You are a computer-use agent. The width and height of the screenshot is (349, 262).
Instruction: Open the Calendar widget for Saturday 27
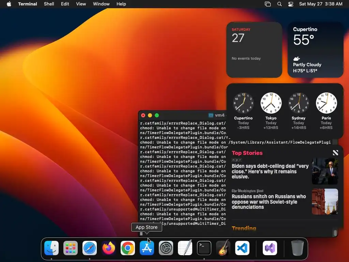click(254, 50)
